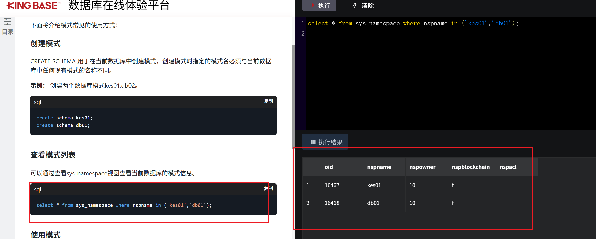
Task: Select the nspname column header in results
Action: point(379,167)
